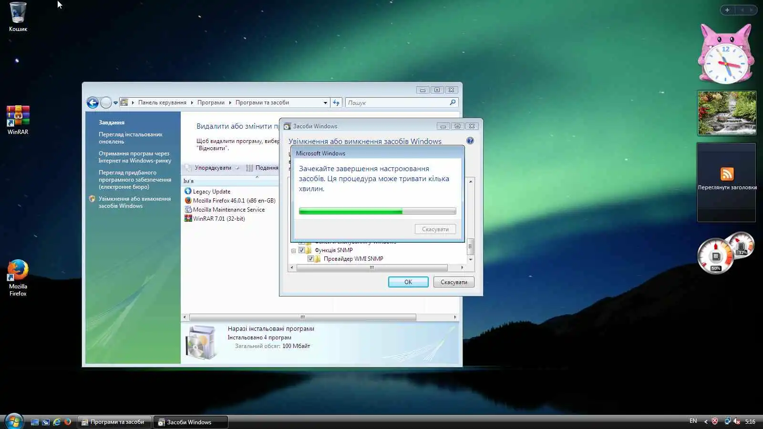Viewport: 763px width, 429px height.
Task: Open the recent pages dropdown next to Forward
Action: (115, 102)
